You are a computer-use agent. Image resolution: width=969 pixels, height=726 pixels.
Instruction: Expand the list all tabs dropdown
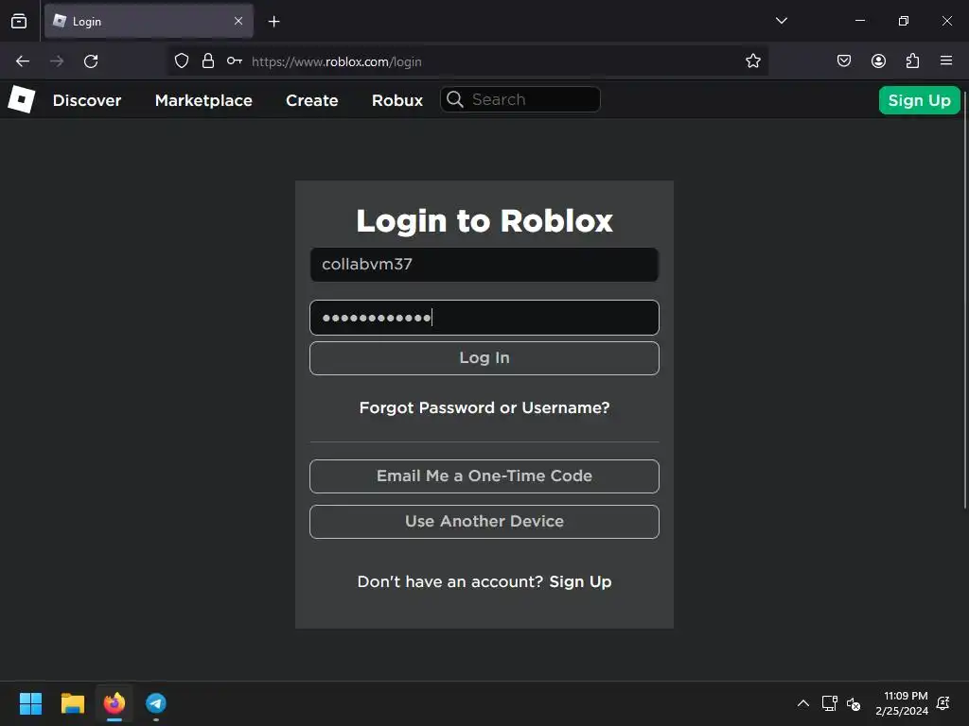782,21
